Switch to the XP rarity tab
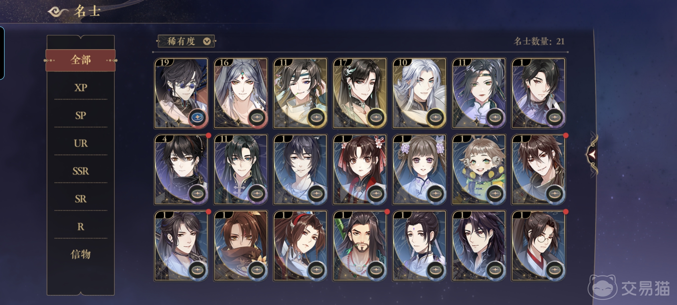The width and height of the screenshot is (677, 305). (80, 87)
